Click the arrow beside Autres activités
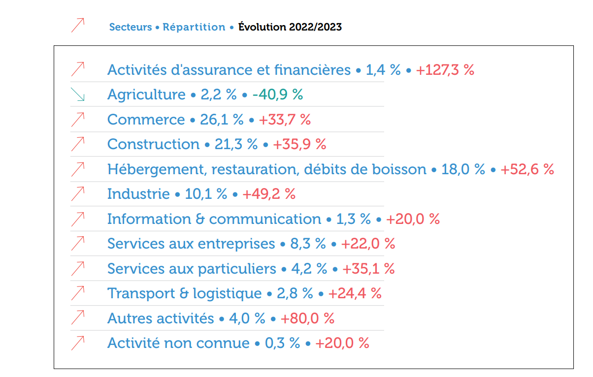This screenshot has width=593, height=377. pos(78,318)
